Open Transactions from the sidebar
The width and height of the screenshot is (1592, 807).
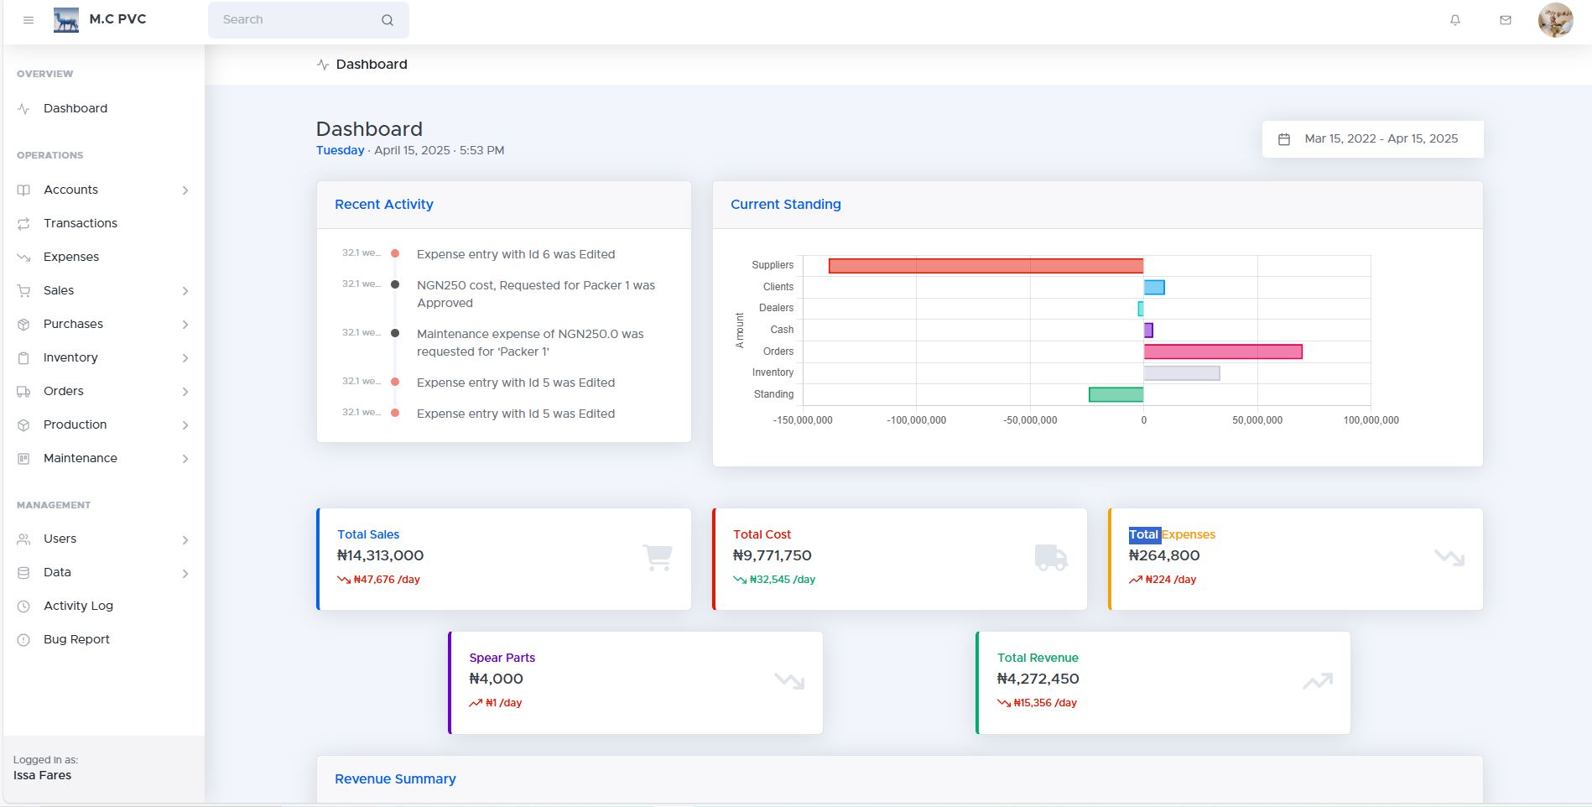click(x=81, y=223)
